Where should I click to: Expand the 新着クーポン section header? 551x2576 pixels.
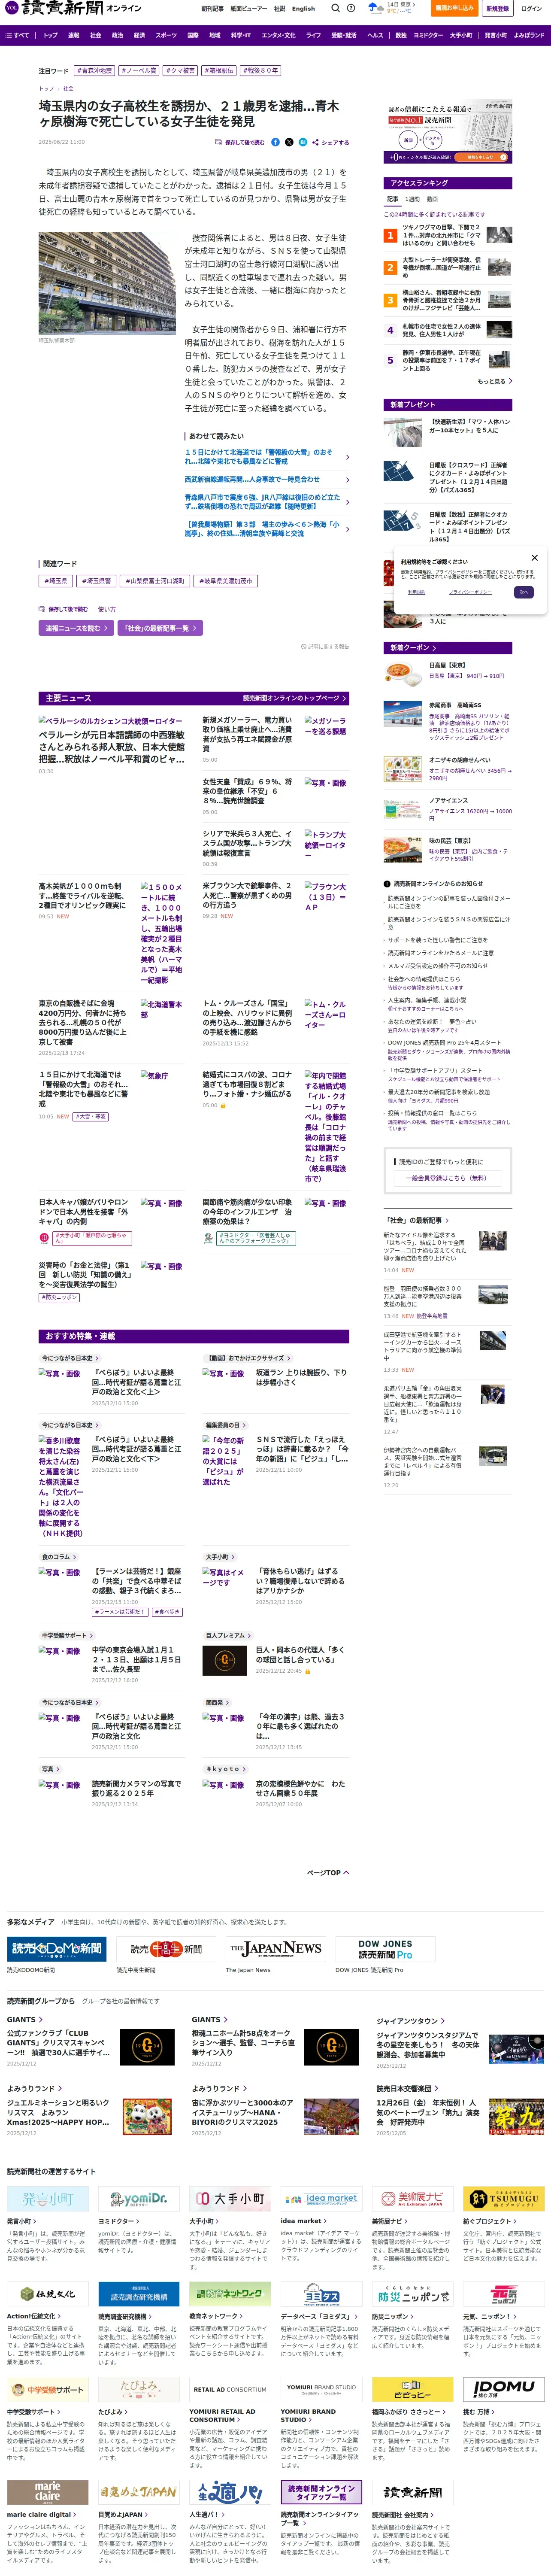[x=449, y=648]
